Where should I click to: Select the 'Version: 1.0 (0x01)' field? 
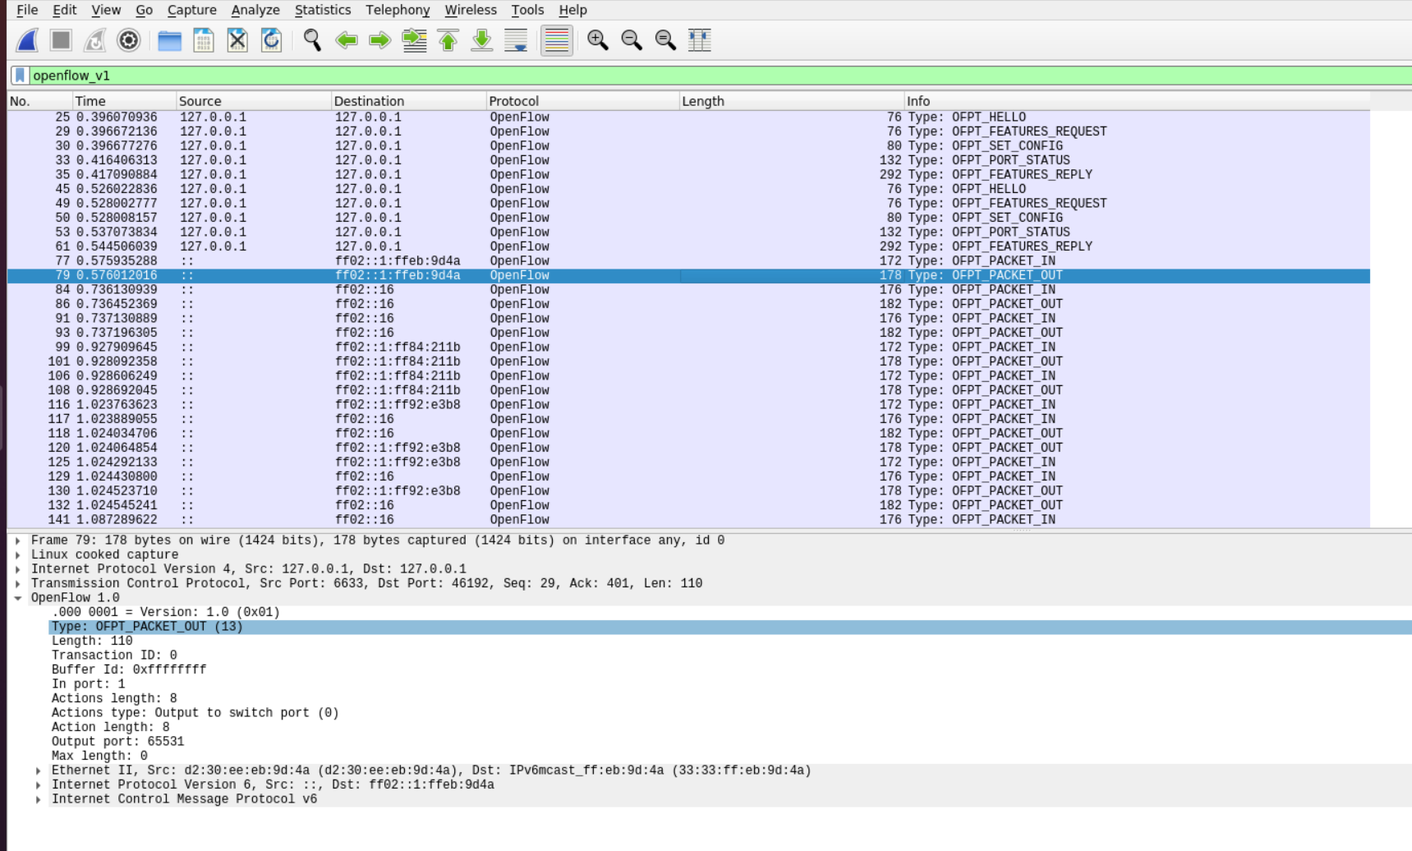(729, 613)
